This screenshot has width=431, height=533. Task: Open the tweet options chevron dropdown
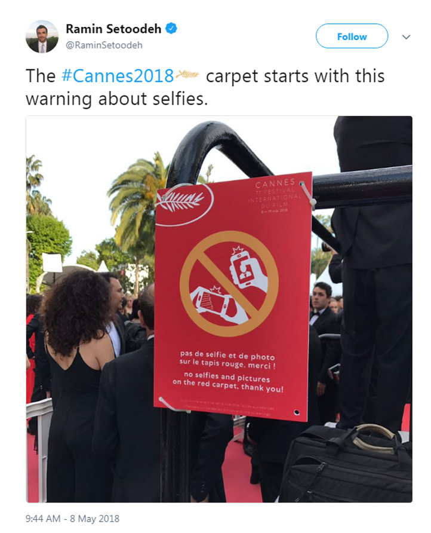tap(406, 36)
